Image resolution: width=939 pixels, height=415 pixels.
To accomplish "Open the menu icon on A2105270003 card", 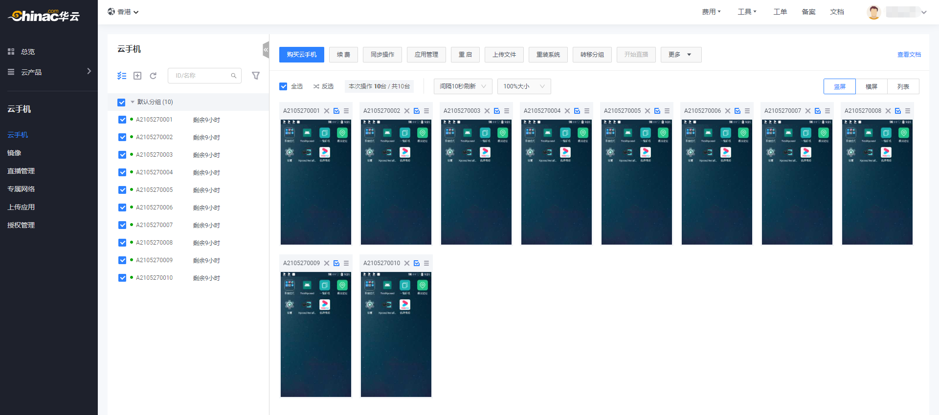I will click(507, 111).
